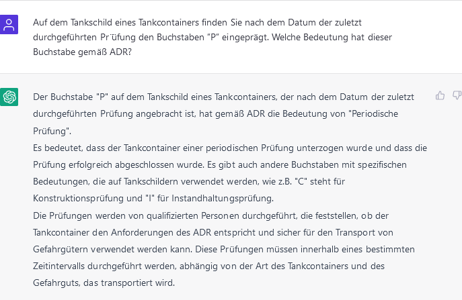The height and width of the screenshot is (300, 462).
Task: Click the word "Tankschild" in the user question
Action: (83, 21)
